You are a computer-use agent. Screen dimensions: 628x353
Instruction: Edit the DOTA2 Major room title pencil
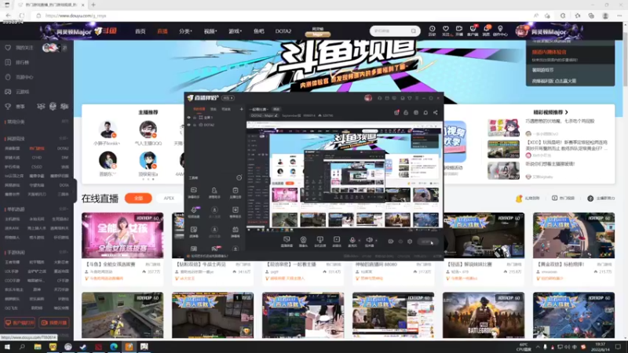(x=276, y=115)
